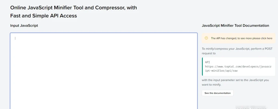Click the See the documentation button
The width and height of the screenshot is (278, 109).
pos(217,93)
